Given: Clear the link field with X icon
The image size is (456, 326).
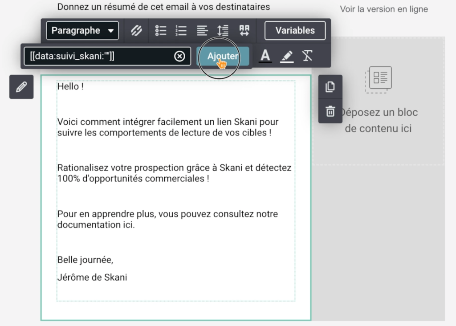Looking at the screenshot, I should tap(179, 56).
